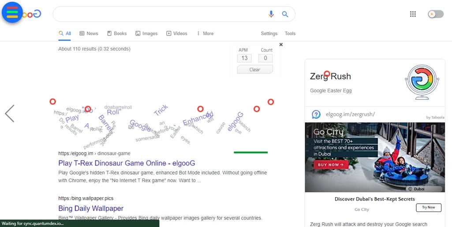Open the colorful hamburger menu button
452x227 pixels.
[12, 12]
